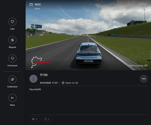Click the HyundaiN description text
151x125 pixels.
click(x=35, y=89)
